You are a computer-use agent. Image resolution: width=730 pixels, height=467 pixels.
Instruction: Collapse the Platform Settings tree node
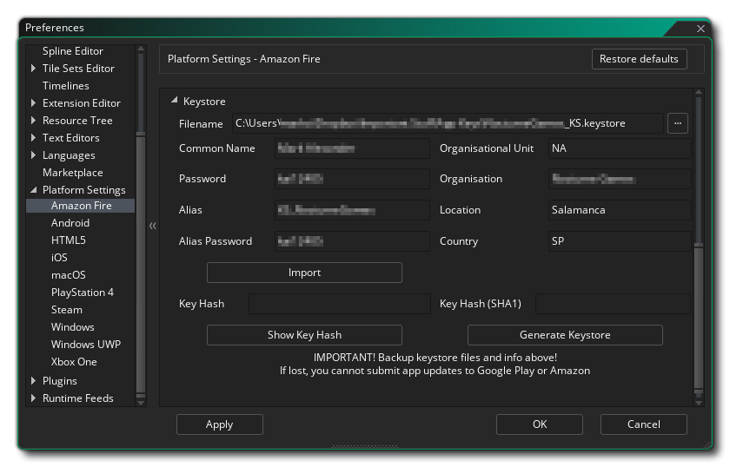point(33,190)
